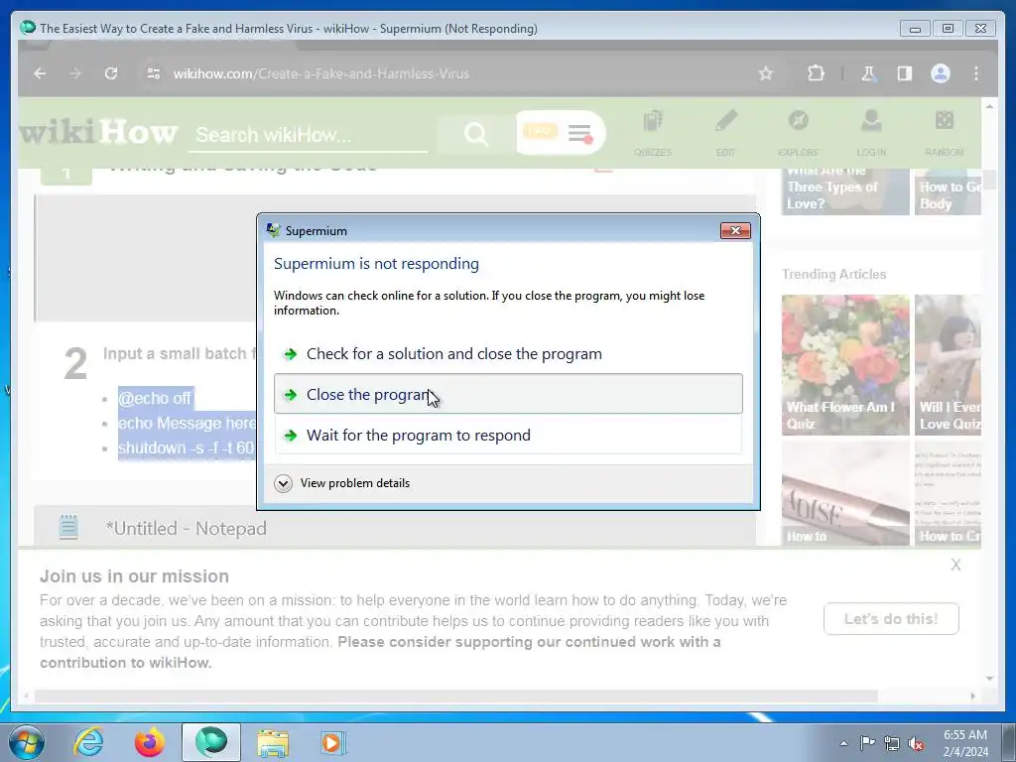
Task: Open Windows Explorer from the taskbar
Action: pos(273,742)
